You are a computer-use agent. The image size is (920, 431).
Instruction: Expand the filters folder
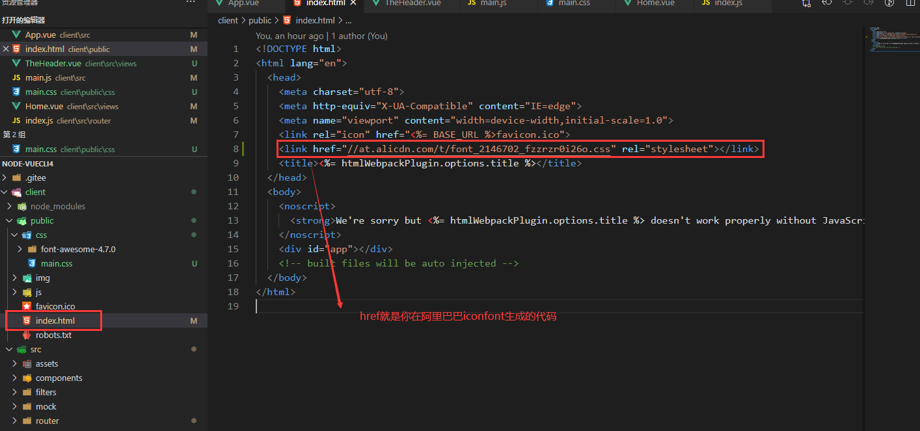coord(14,392)
